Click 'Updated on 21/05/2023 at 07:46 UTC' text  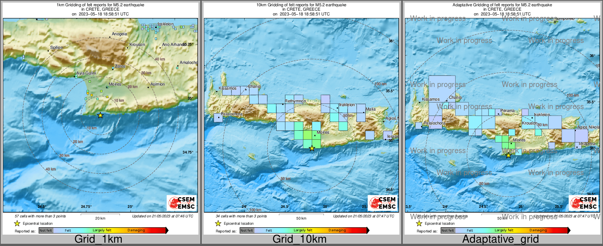tap(162, 216)
